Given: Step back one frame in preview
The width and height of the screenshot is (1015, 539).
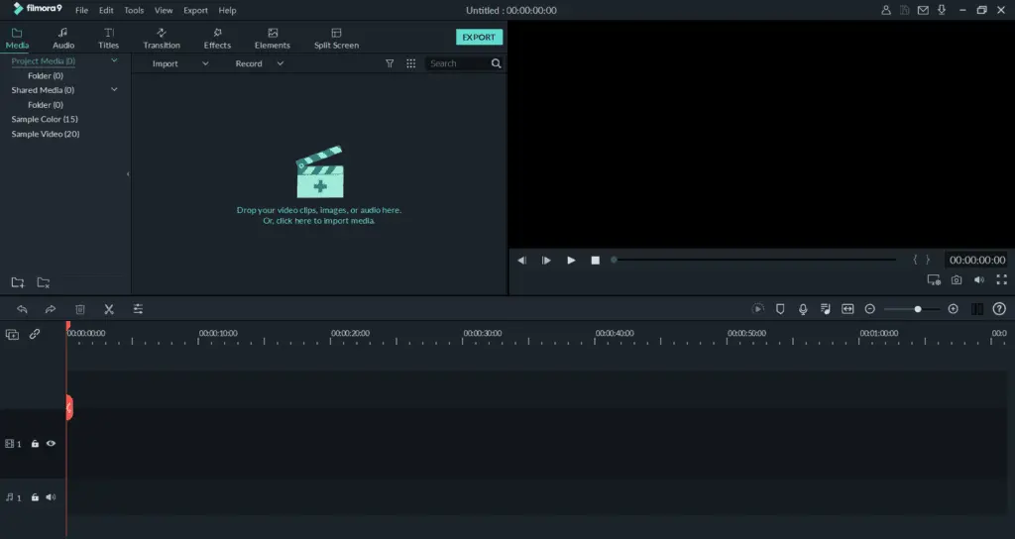Looking at the screenshot, I should click(521, 261).
